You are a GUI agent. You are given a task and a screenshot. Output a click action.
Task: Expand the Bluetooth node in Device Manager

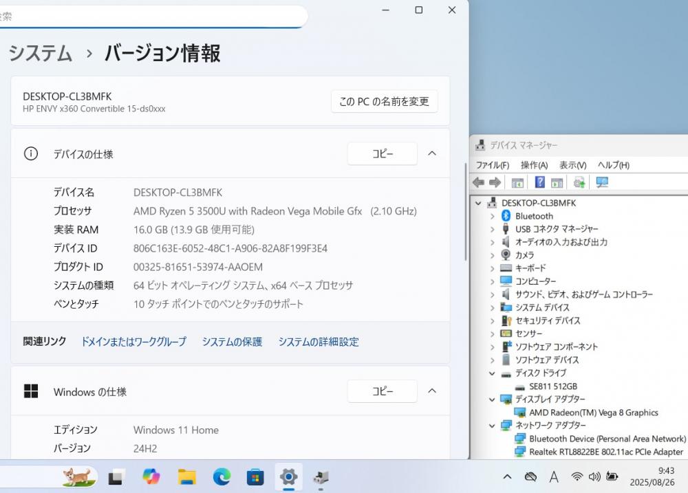coord(492,216)
